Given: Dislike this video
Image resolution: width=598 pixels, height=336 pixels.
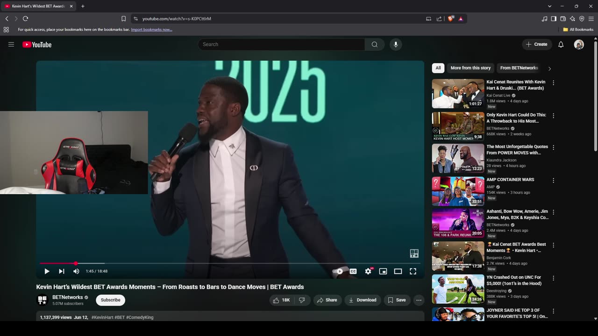Looking at the screenshot, I should [302, 300].
